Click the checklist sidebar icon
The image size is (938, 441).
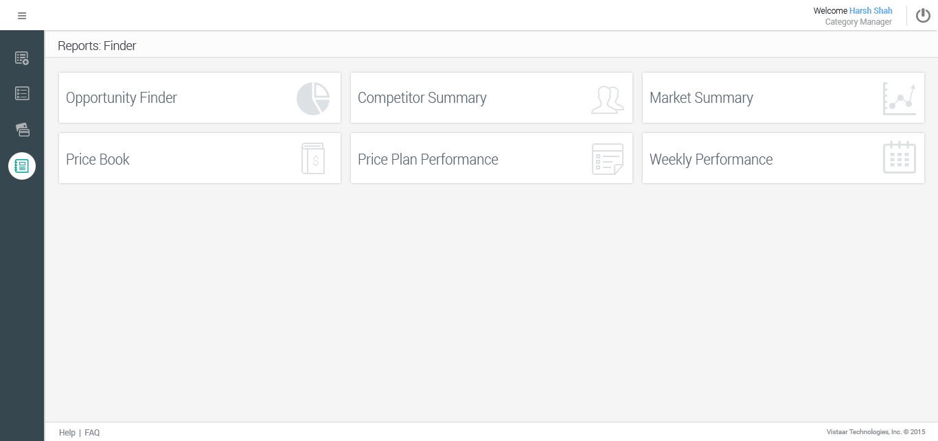point(22,93)
